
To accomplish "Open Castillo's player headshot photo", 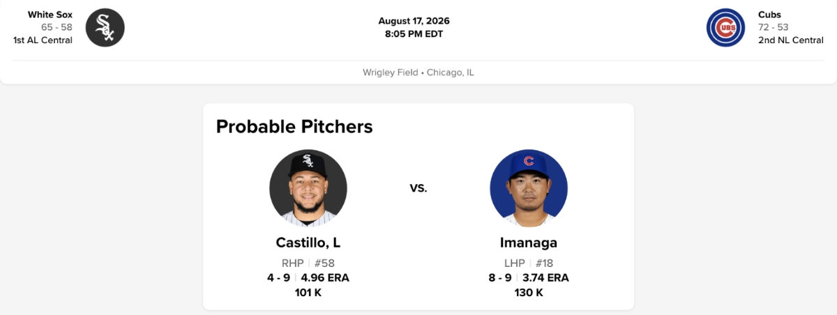I will point(308,188).
